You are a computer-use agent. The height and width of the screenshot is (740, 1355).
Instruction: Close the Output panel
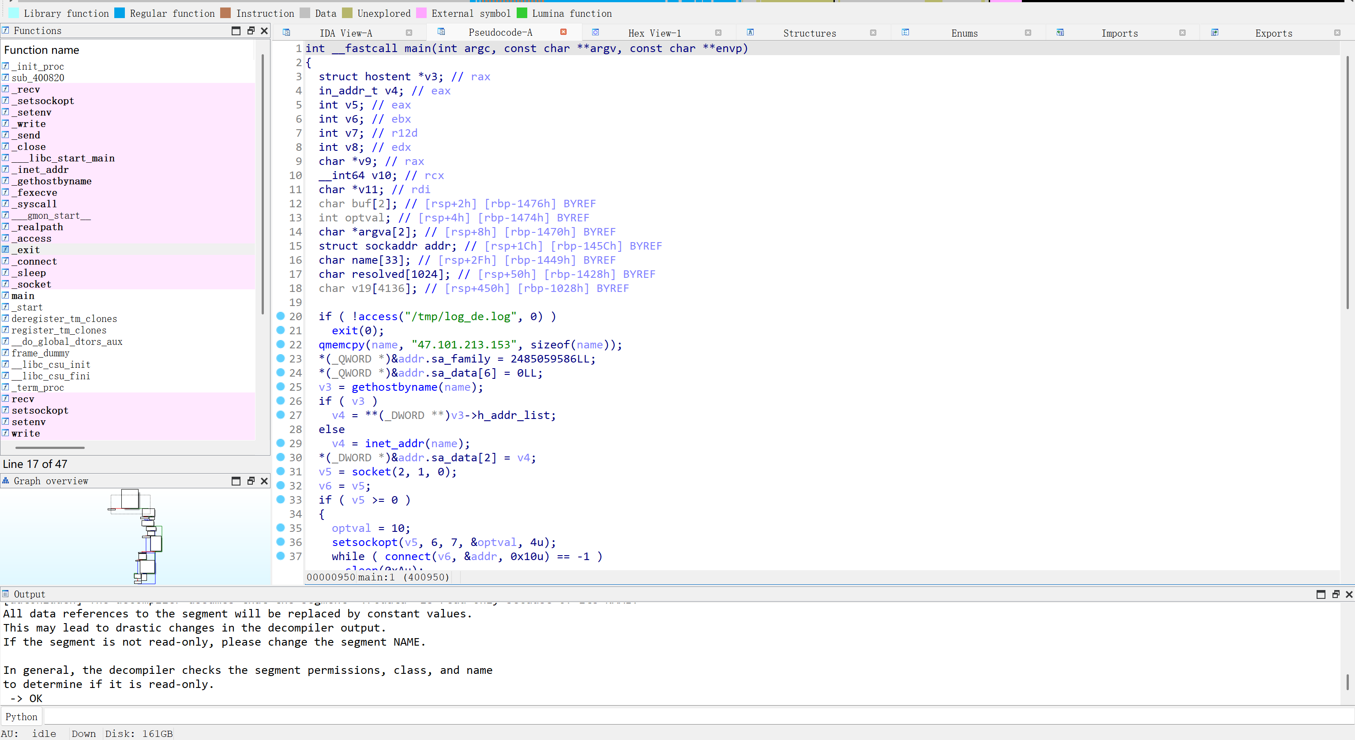[x=1349, y=594]
